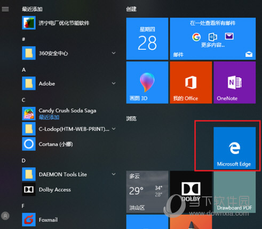Viewport: 262px width, 229px height.
Task: Click 更多内容 text in mail tile
Action: click(x=213, y=44)
